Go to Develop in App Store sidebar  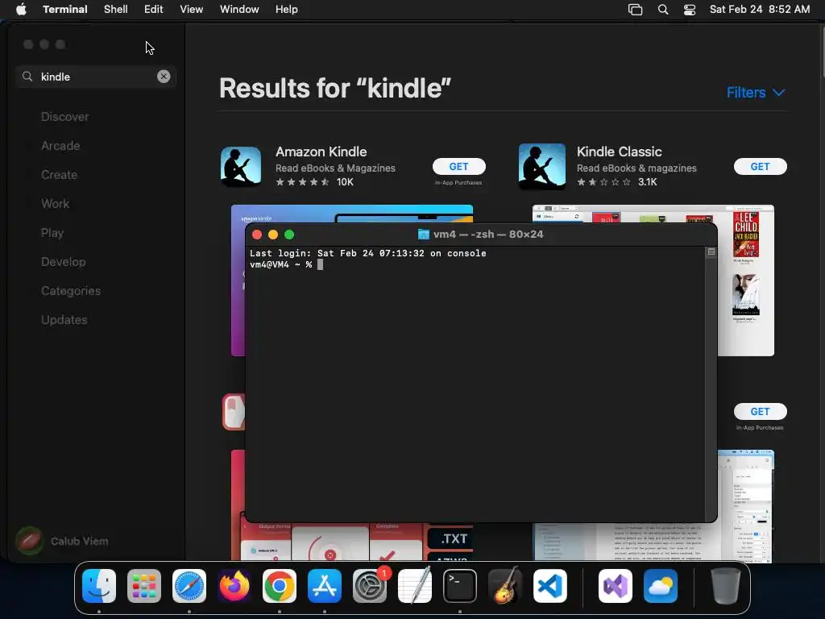point(63,262)
